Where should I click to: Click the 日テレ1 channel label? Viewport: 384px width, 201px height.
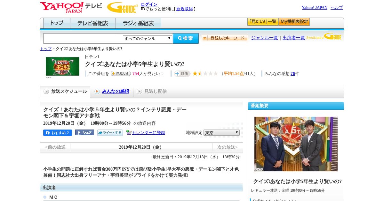coord(92,56)
